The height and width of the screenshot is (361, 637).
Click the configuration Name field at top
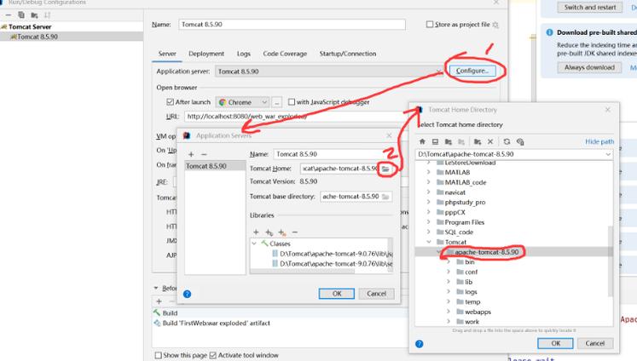(x=292, y=25)
